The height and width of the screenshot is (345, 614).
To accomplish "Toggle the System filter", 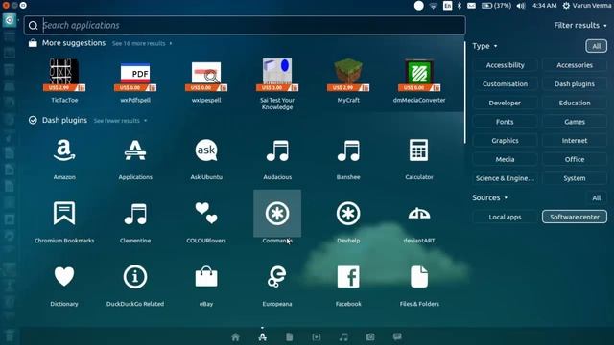I will [x=575, y=178].
